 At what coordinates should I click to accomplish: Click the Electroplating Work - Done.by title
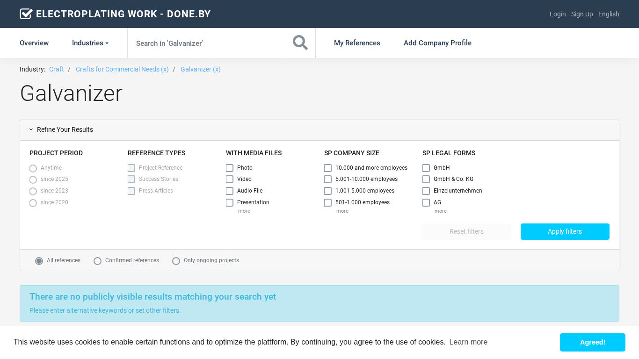pos(123,14)
